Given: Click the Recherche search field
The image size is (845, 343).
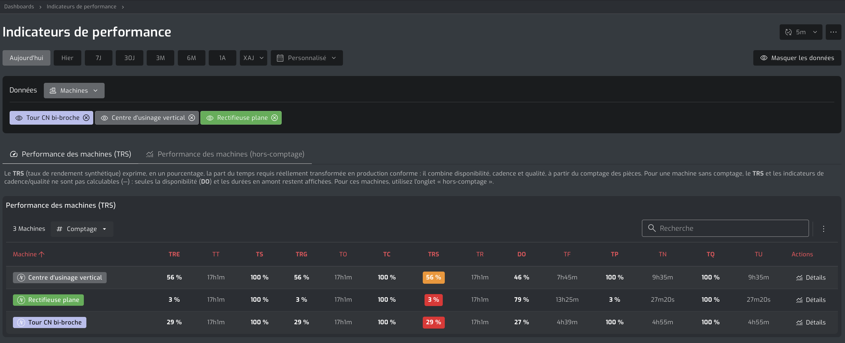Looking at the screenshot, I should (x=725, y=228).
